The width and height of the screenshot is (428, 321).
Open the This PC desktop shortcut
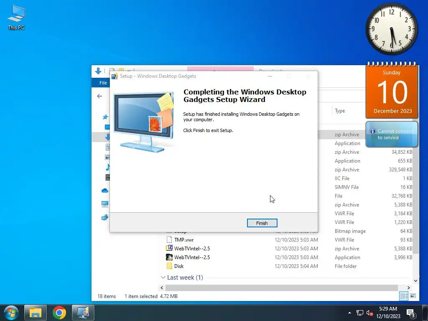click(x=16, y=18)
